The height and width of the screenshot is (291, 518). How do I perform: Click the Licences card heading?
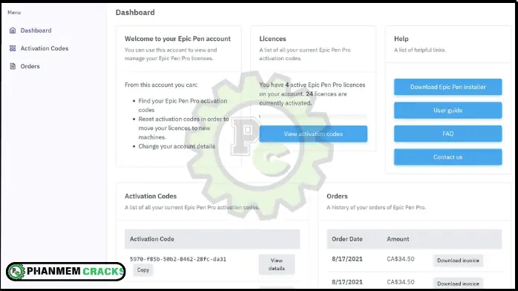point(272,39)
